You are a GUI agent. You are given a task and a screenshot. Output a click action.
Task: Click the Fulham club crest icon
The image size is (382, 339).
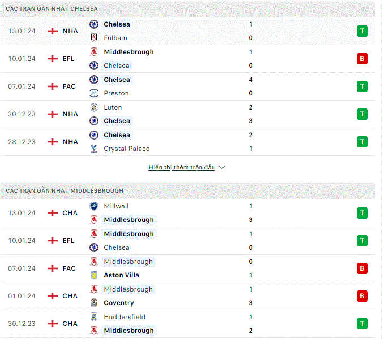94,38
